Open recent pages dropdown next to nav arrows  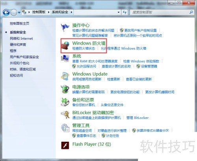click(x=19, y=13)
